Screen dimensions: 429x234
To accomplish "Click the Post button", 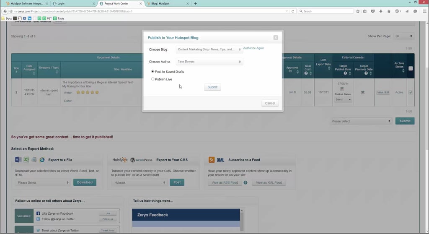I will (x=177, y=182).
